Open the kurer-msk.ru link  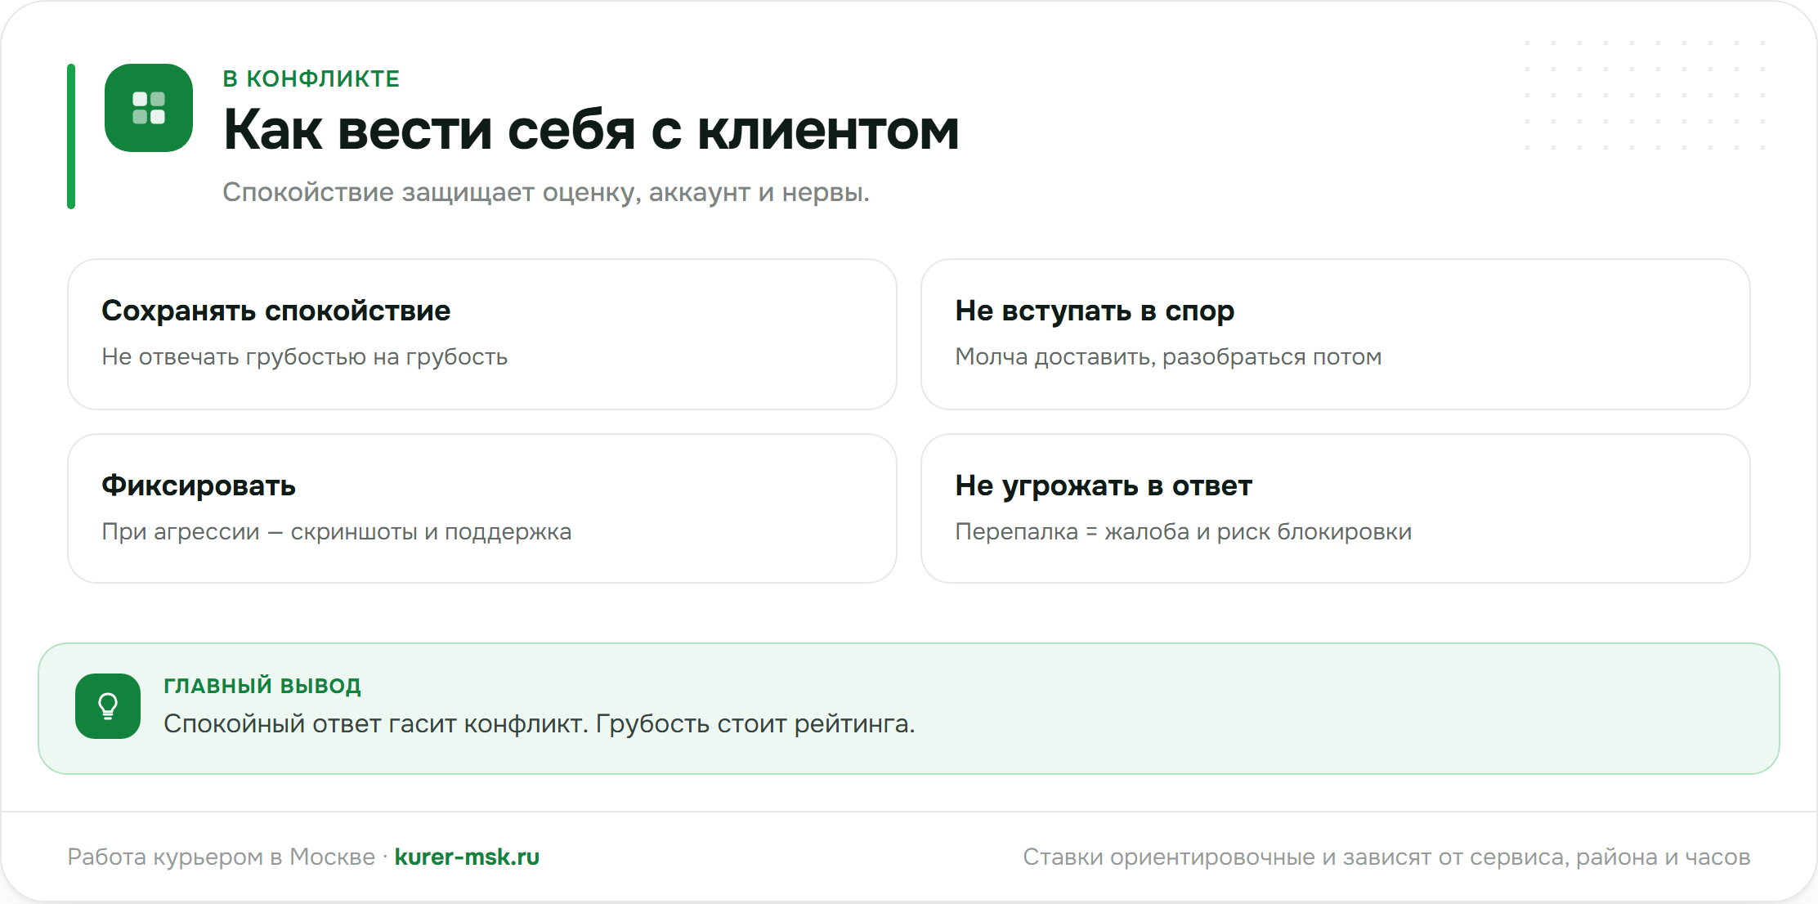tap(467, 857)
